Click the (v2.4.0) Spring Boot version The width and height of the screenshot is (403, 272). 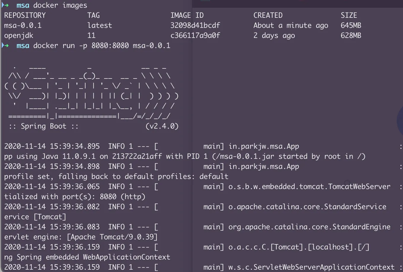coord(162,126)
